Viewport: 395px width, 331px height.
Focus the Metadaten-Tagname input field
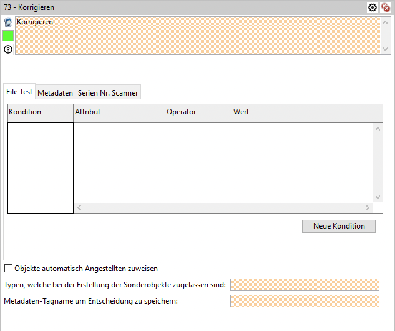[305, 301]
